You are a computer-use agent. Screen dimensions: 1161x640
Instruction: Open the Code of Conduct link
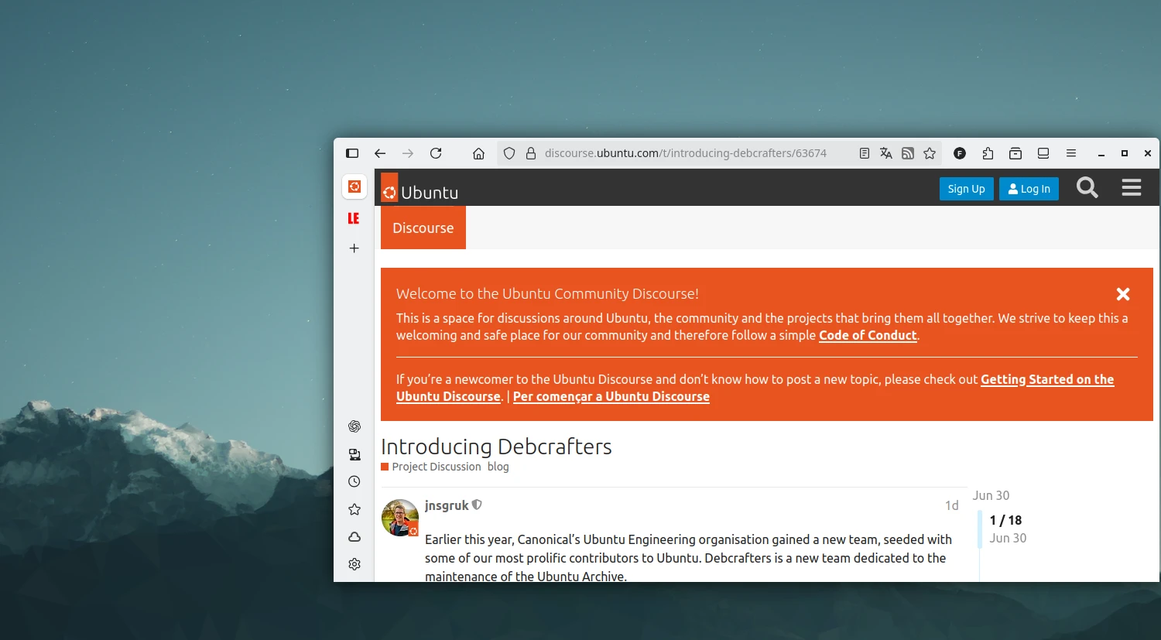tap(867, 335)
